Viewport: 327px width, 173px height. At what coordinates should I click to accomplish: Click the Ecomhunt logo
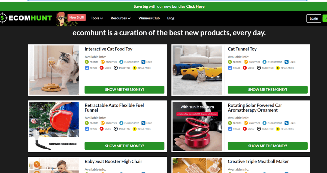[26, 18]
